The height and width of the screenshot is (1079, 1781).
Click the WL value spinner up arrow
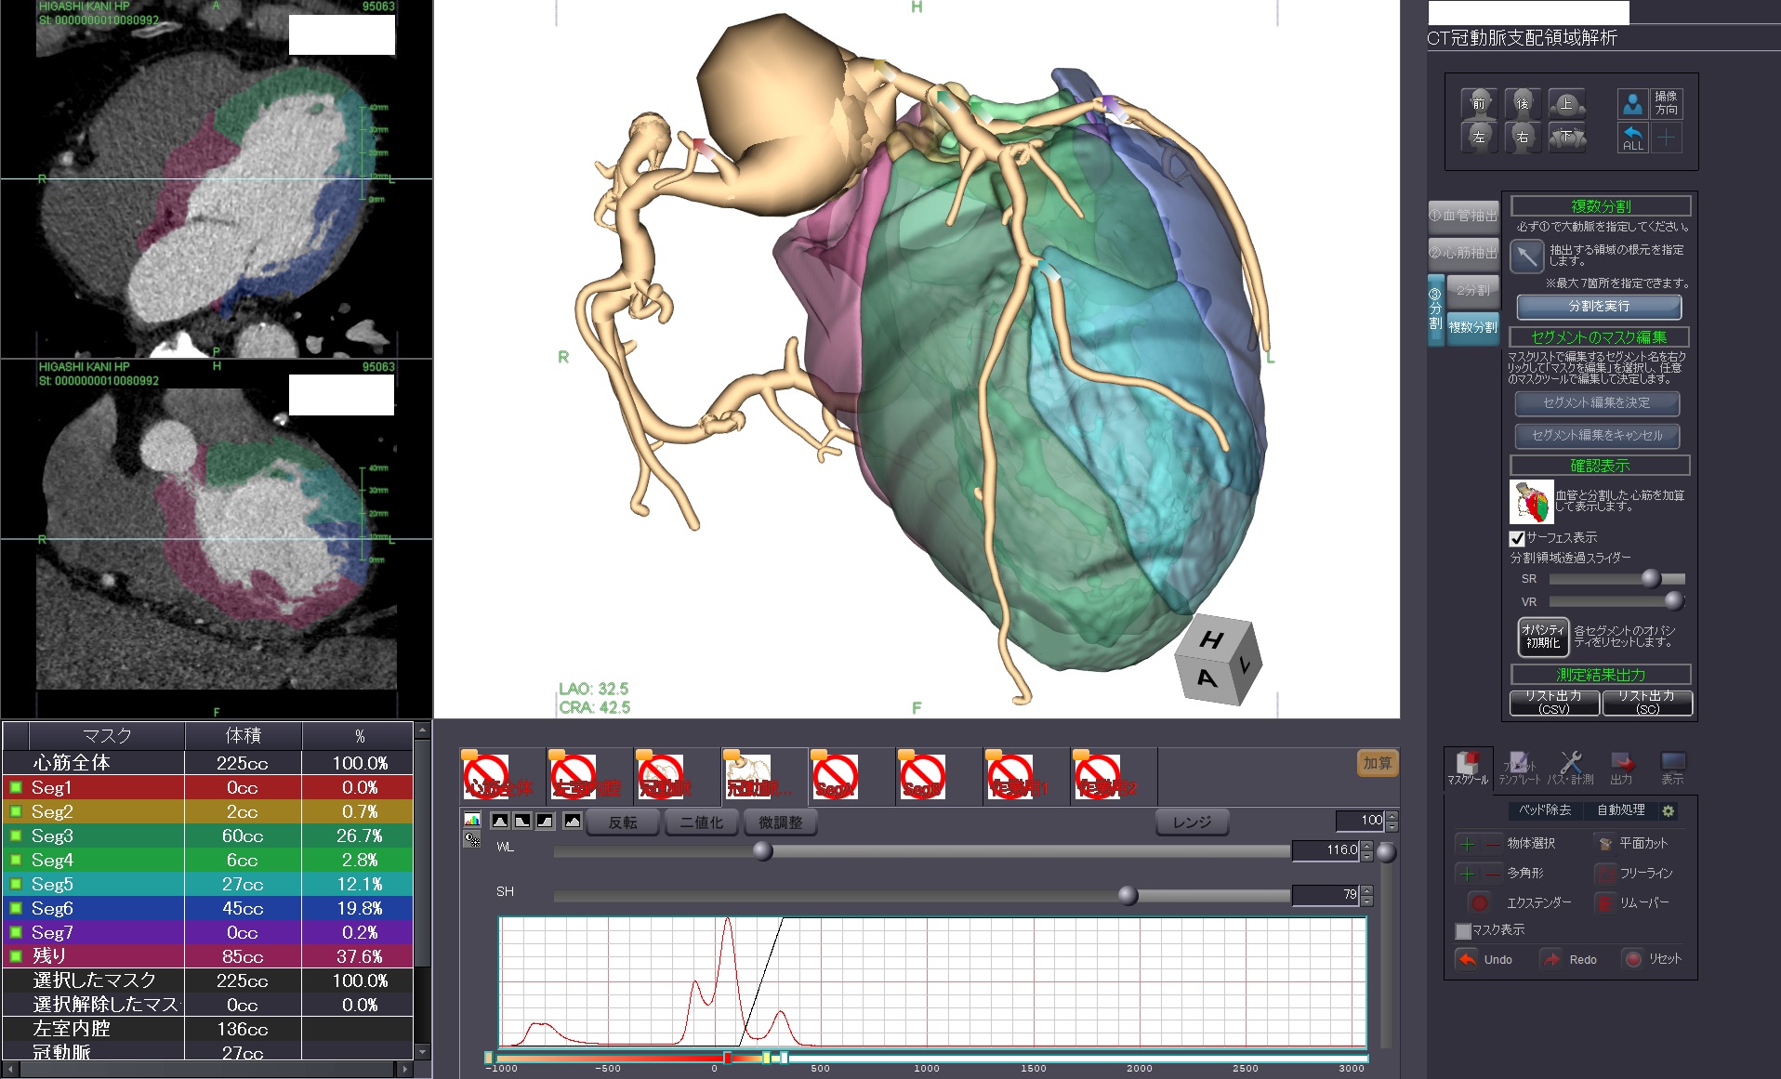coord(1366,845)
